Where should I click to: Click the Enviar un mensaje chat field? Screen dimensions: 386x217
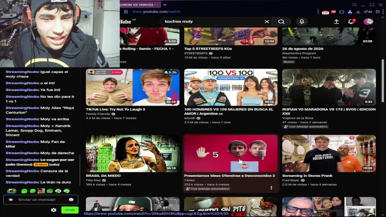point(41,200)
